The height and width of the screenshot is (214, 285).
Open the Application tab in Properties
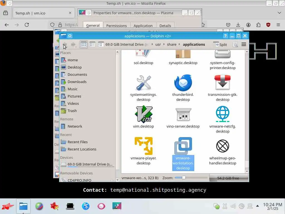[x=143, y=26]
